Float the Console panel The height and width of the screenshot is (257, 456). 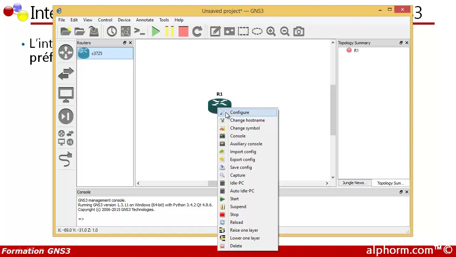pyautogui.click(x=401, y=192)
